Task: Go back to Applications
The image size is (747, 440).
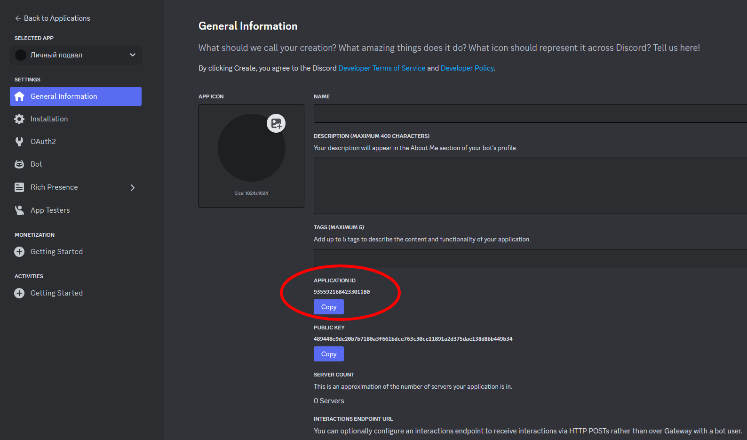Action: [52, 18]
